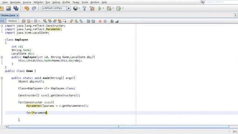The image size is (238, 134).
Task: Open the Window menu
Action: (95, 2)
